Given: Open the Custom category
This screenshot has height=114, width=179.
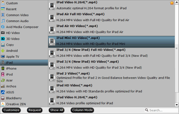Looking at the screenshot, I should pos(24,3).
